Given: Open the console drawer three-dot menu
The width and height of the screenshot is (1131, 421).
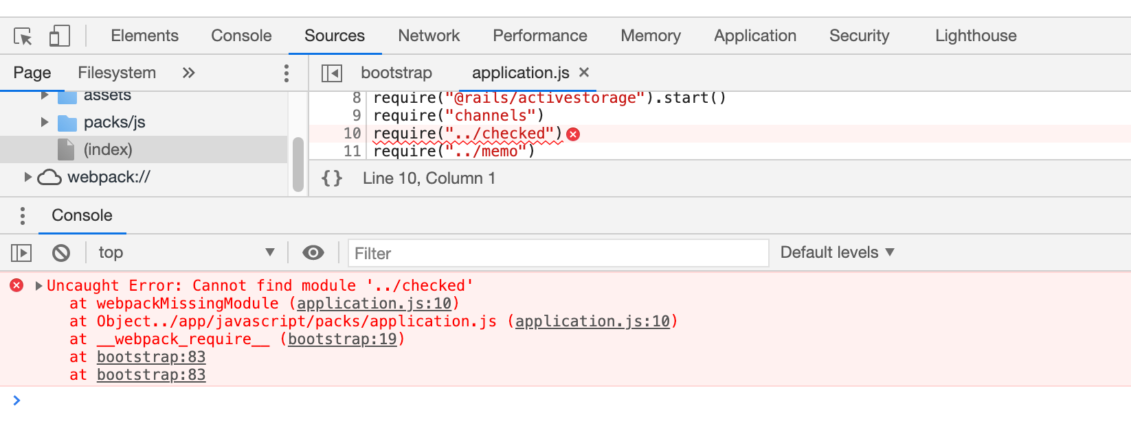Looking at the screenshot, I should [x=23, y=216].
